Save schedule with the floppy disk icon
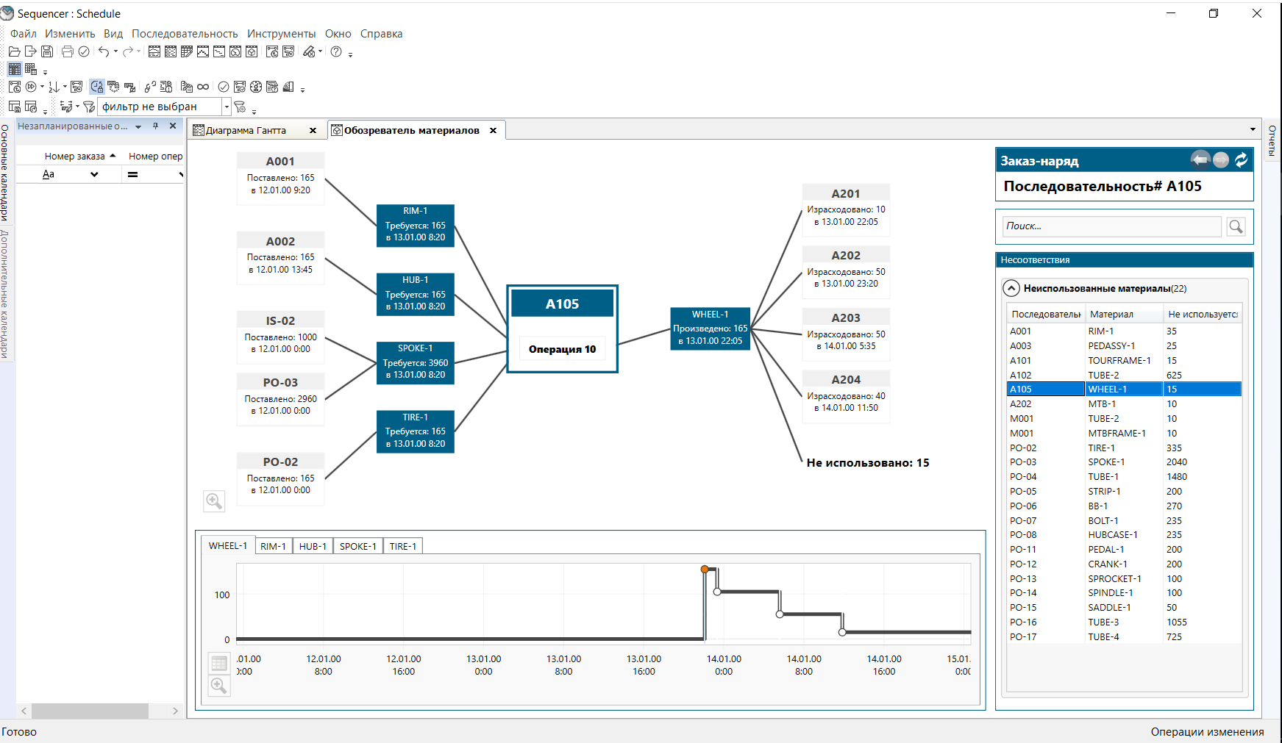 46,51
